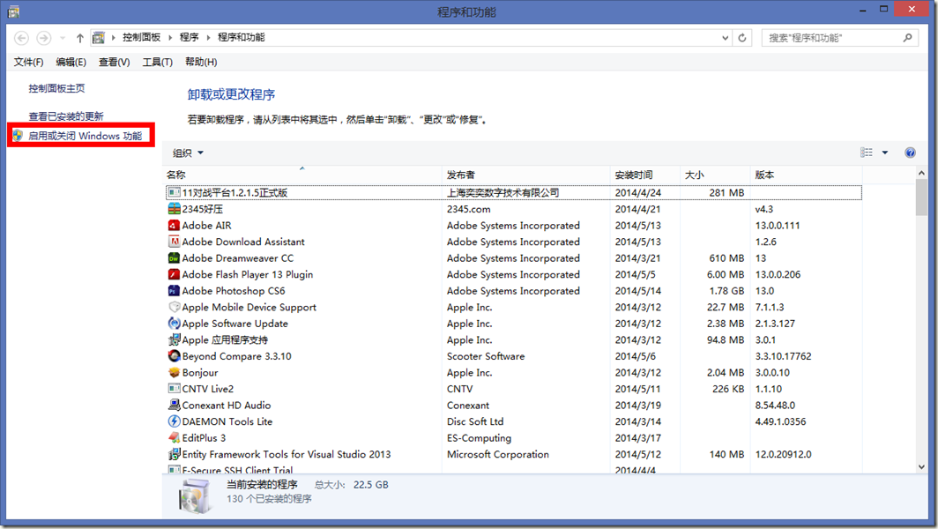The height and width of the screenshot is (529, 938).
Task: Select the Adobe Dreamweaver CC icon
Action: click(x=174, y=258)
